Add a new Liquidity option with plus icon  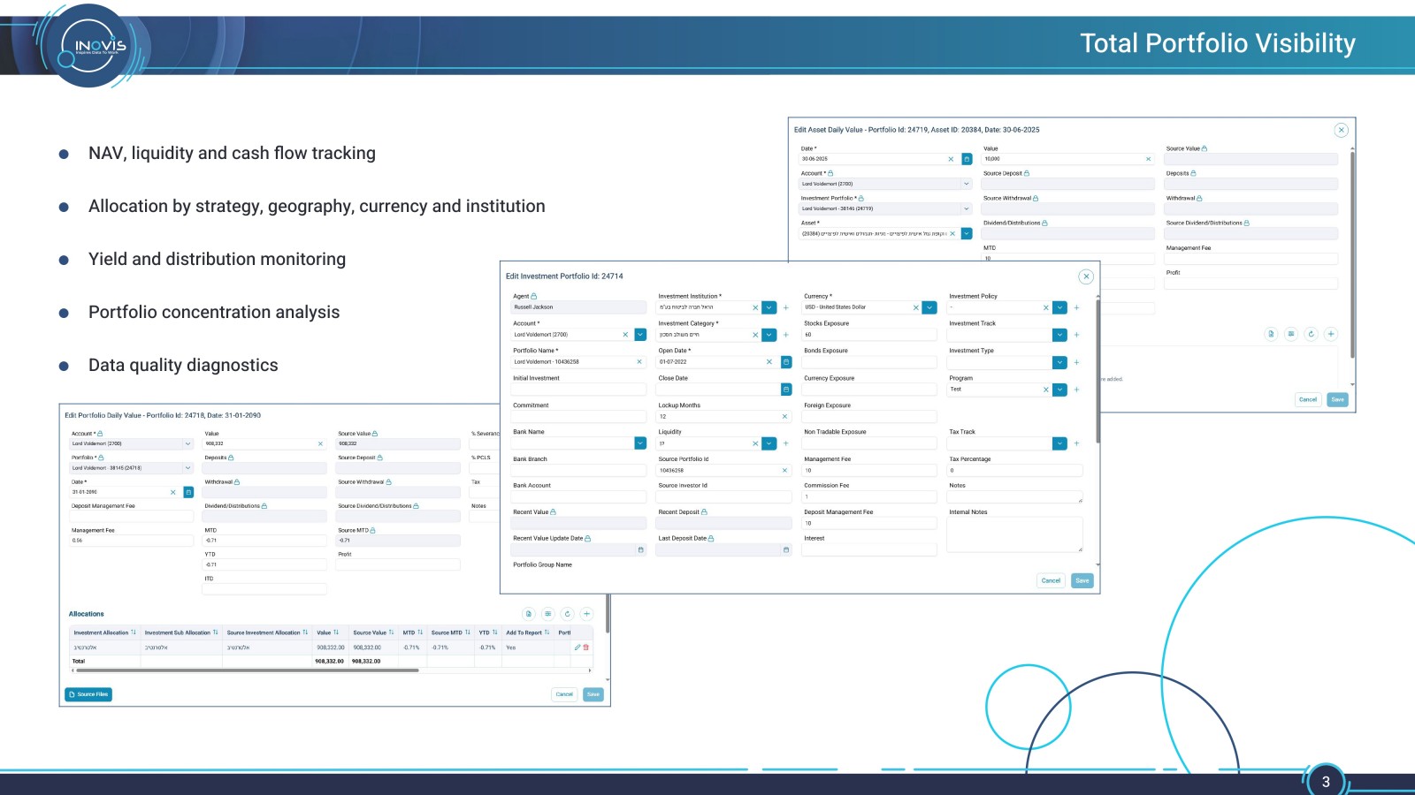coord(786,443)
